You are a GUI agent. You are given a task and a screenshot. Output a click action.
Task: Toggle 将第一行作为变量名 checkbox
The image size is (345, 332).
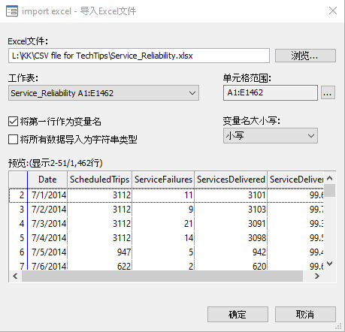pos(13,122)
